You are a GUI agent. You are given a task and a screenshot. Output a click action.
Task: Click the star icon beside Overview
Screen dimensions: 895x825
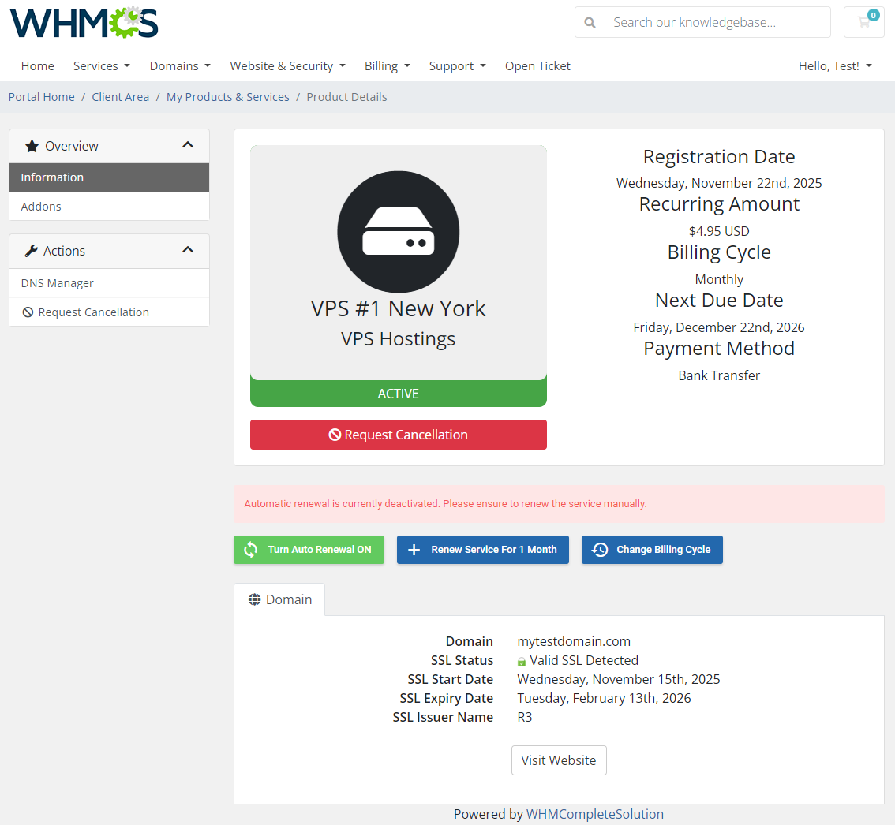32,145
